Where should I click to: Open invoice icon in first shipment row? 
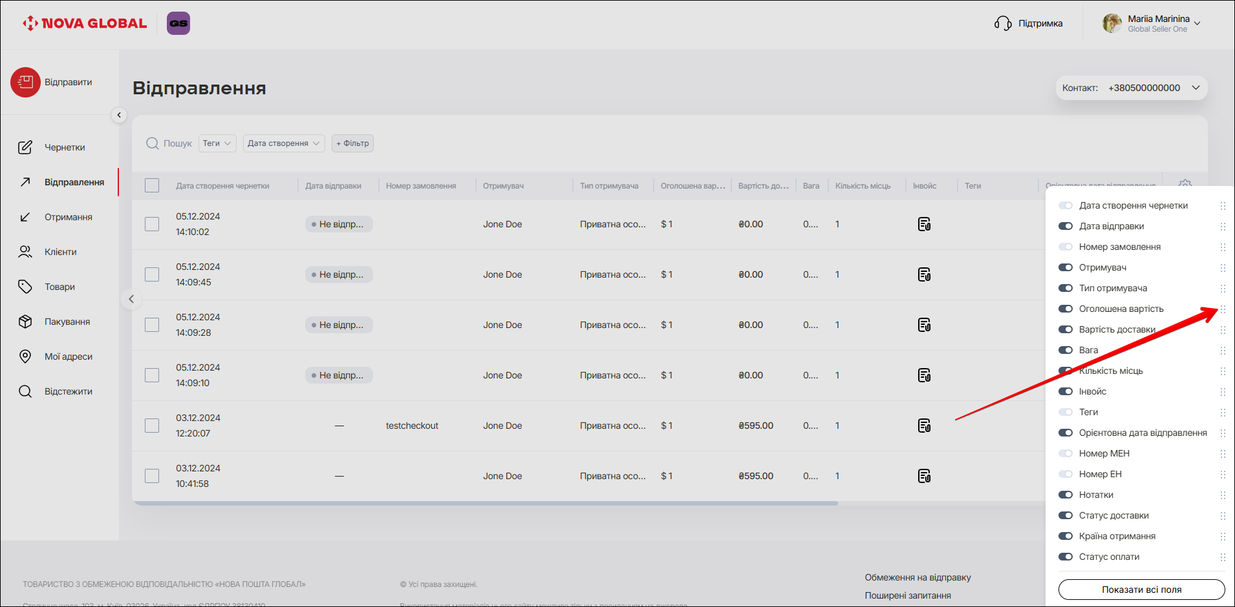click(924, 225)
